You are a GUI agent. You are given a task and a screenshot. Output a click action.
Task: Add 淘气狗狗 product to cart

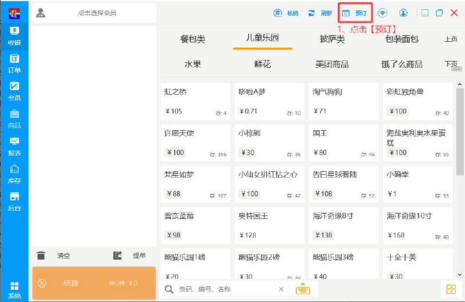pyautogui.click(x=344, y=102)
